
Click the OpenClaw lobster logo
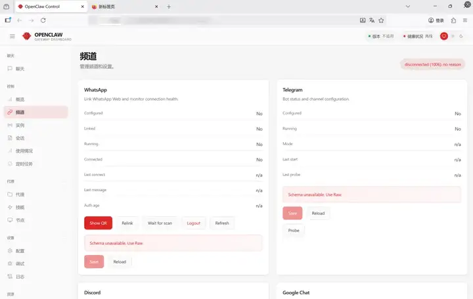tap(26, 36)
